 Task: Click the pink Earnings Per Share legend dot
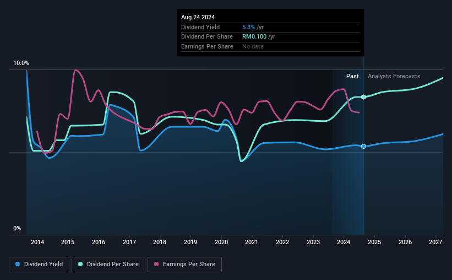(156, 264)
